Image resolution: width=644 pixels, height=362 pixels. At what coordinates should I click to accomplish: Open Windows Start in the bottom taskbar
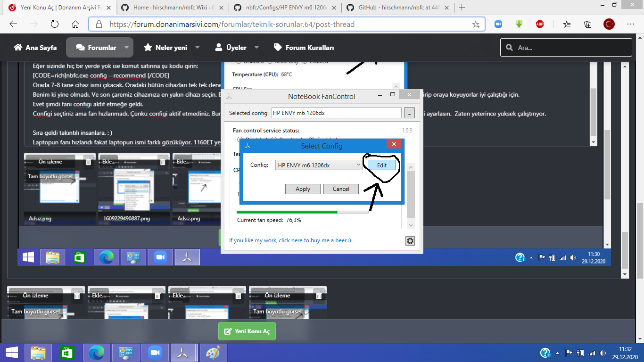11,353
